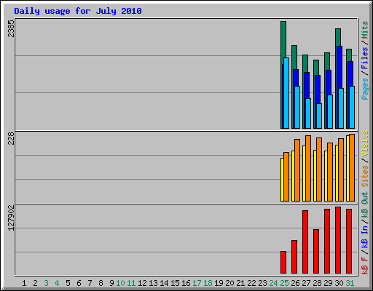Click day 30 on the x-axis
This screenshot has width=373, height=291.
coord(339,283)
